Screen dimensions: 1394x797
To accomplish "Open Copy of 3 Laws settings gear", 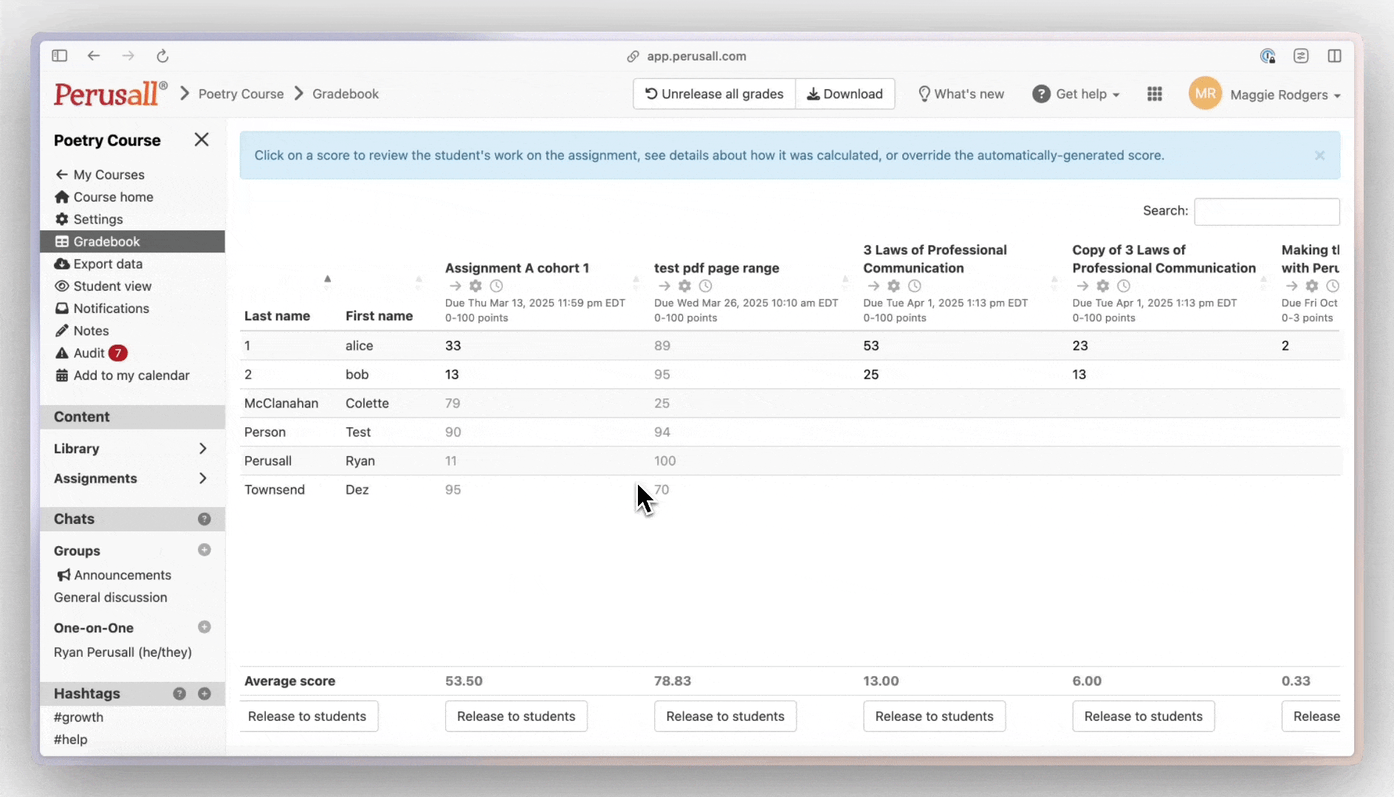I will (x=1102, y=286).
